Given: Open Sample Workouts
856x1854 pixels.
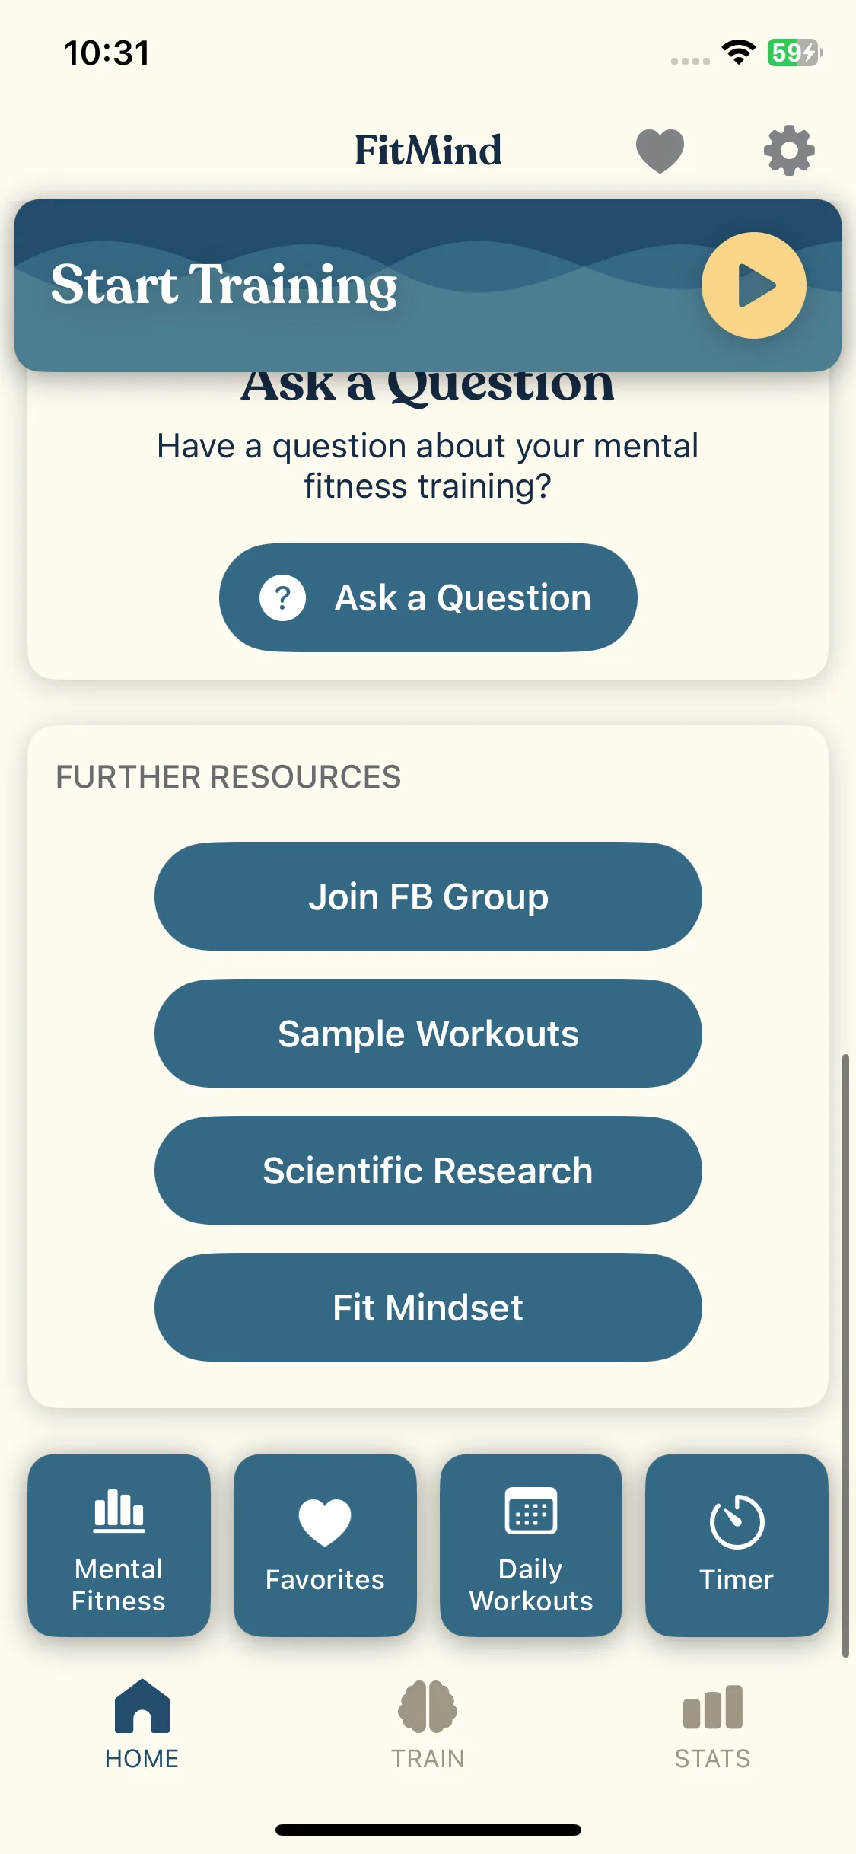Looking at the screenshot, I should pos(428,1034).
